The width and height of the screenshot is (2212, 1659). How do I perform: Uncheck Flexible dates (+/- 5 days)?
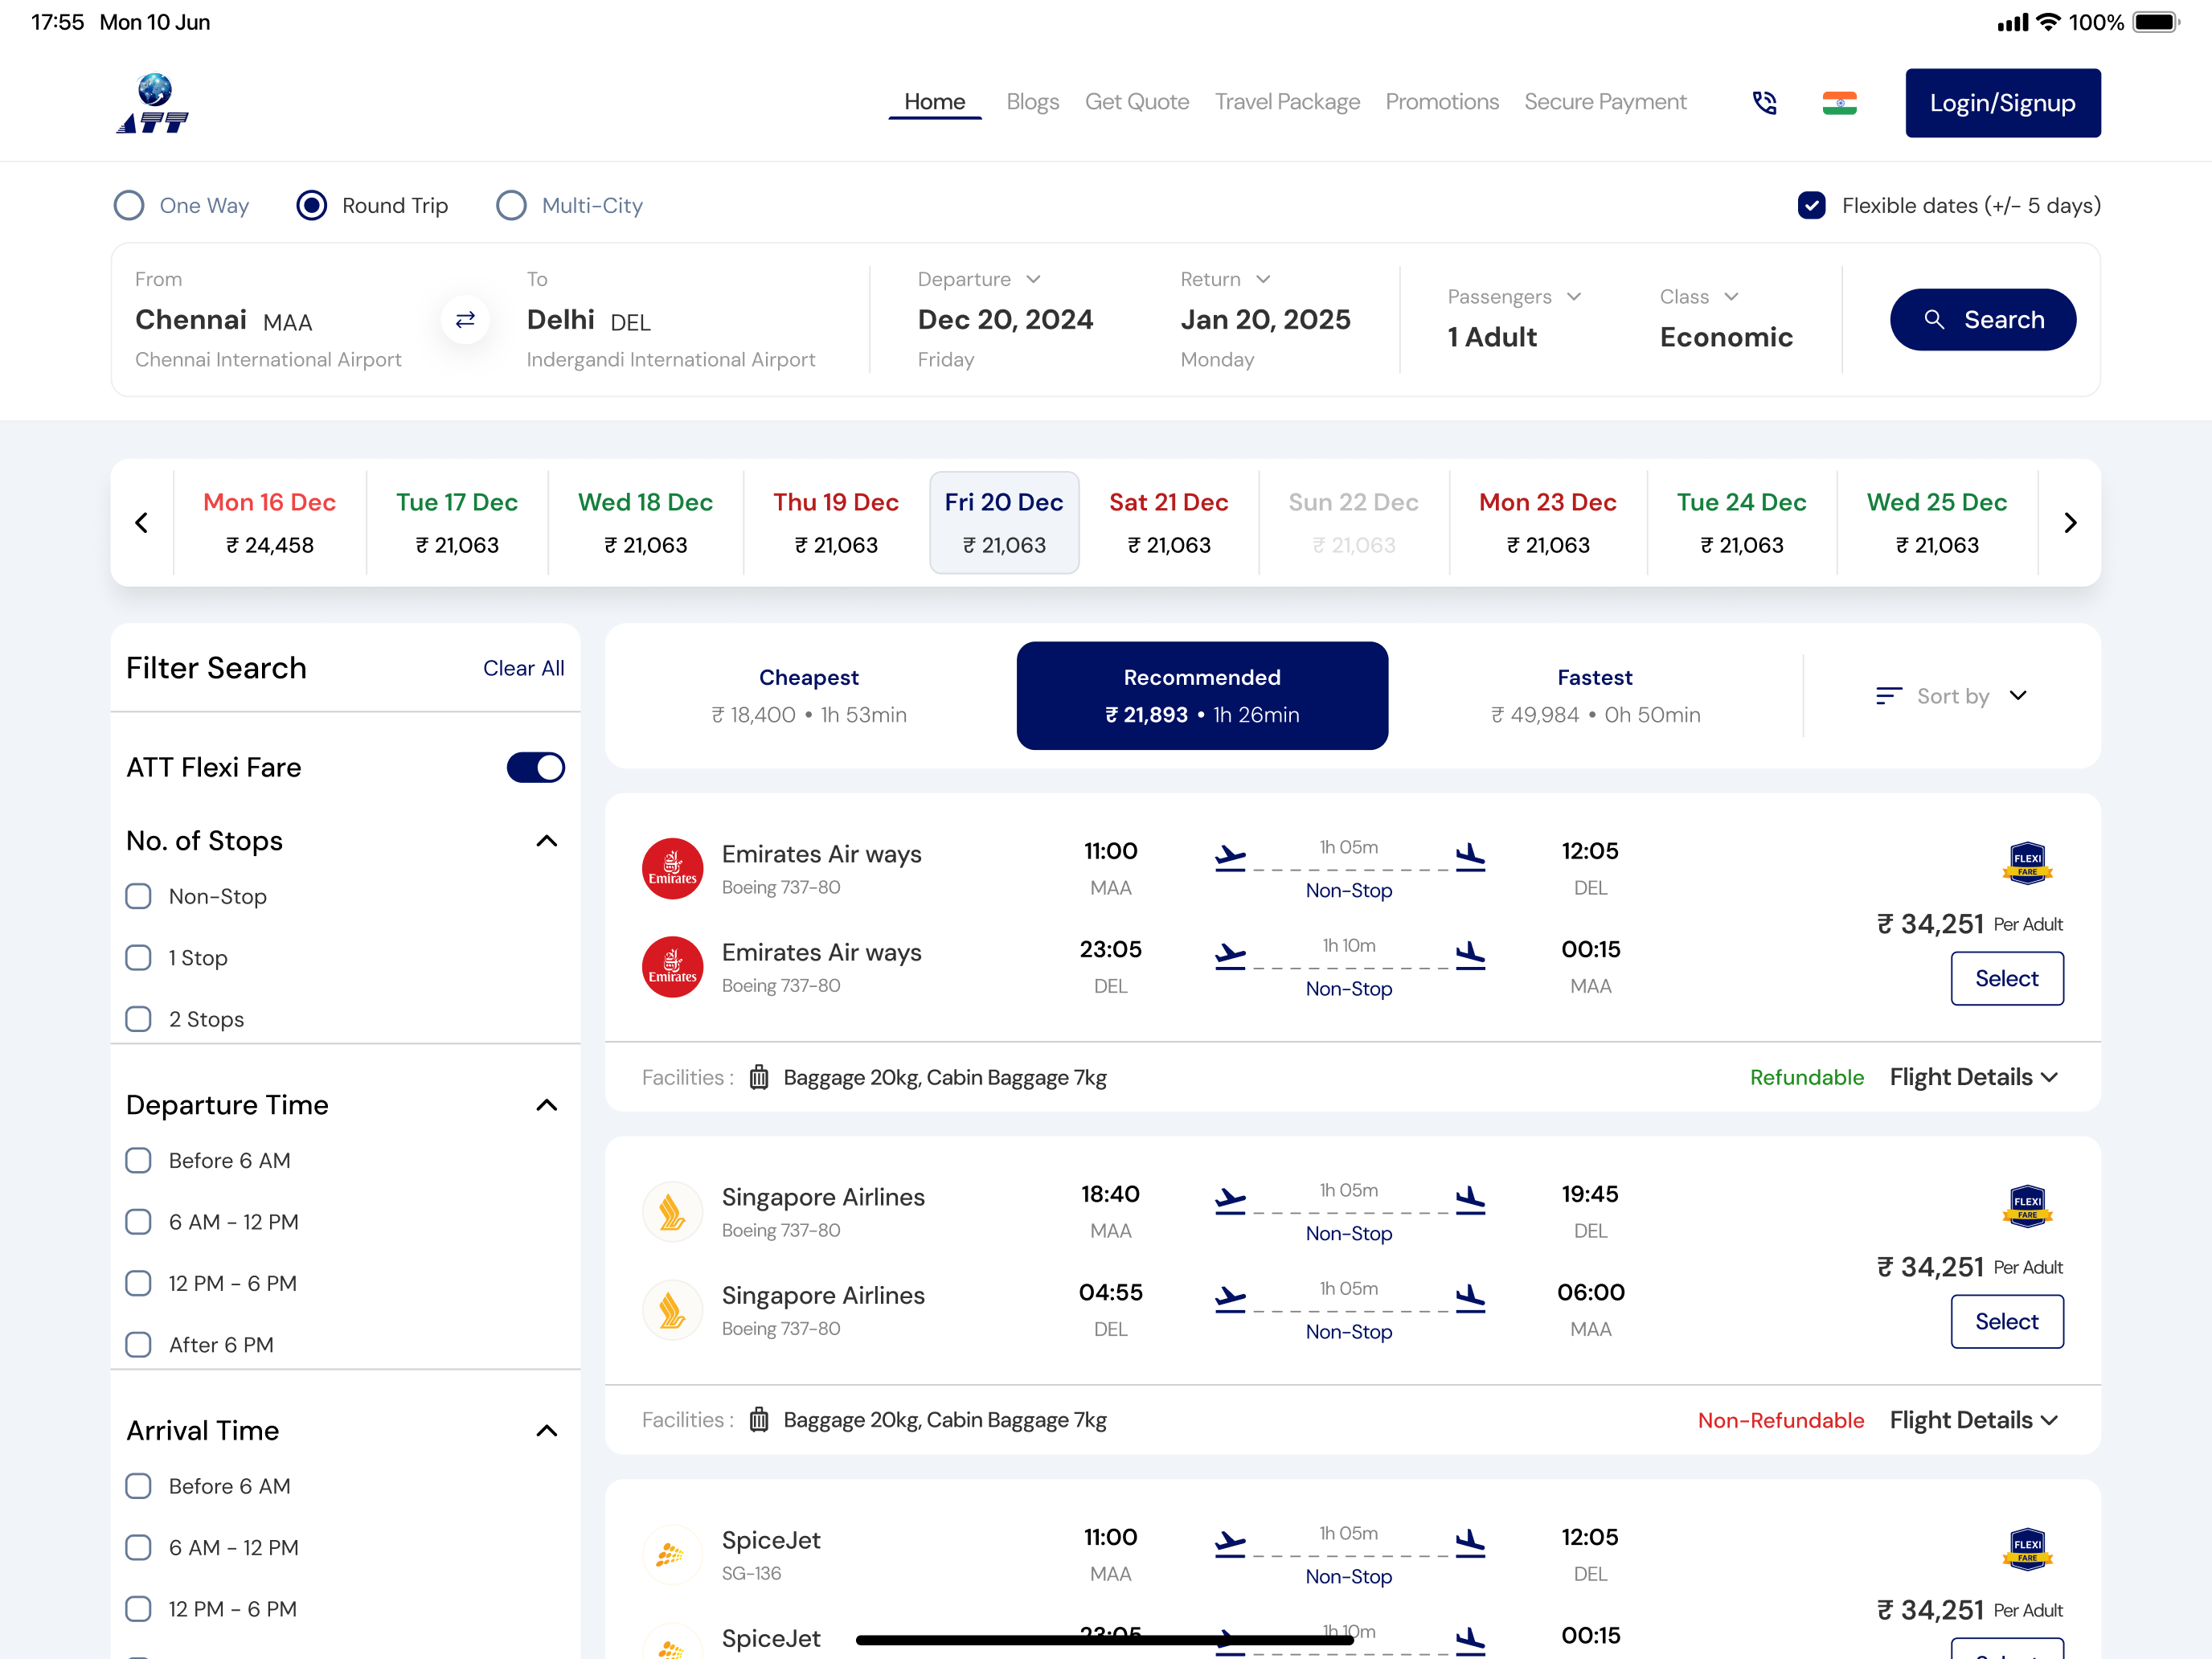(x=1811, y=205)
